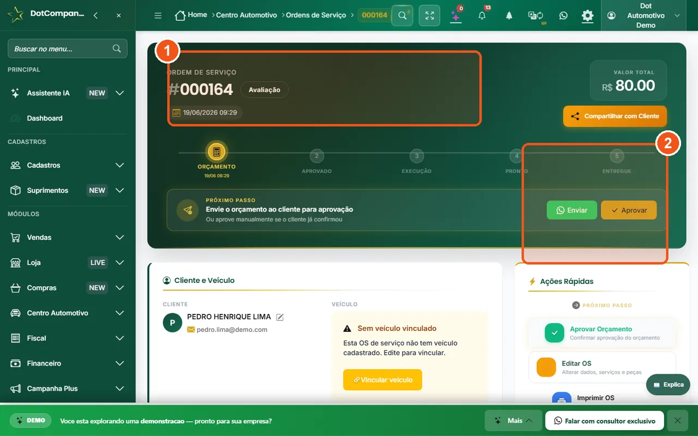Expand Campanha Plus sidebar menu
The image size is (698, 436).
(68, 389)
